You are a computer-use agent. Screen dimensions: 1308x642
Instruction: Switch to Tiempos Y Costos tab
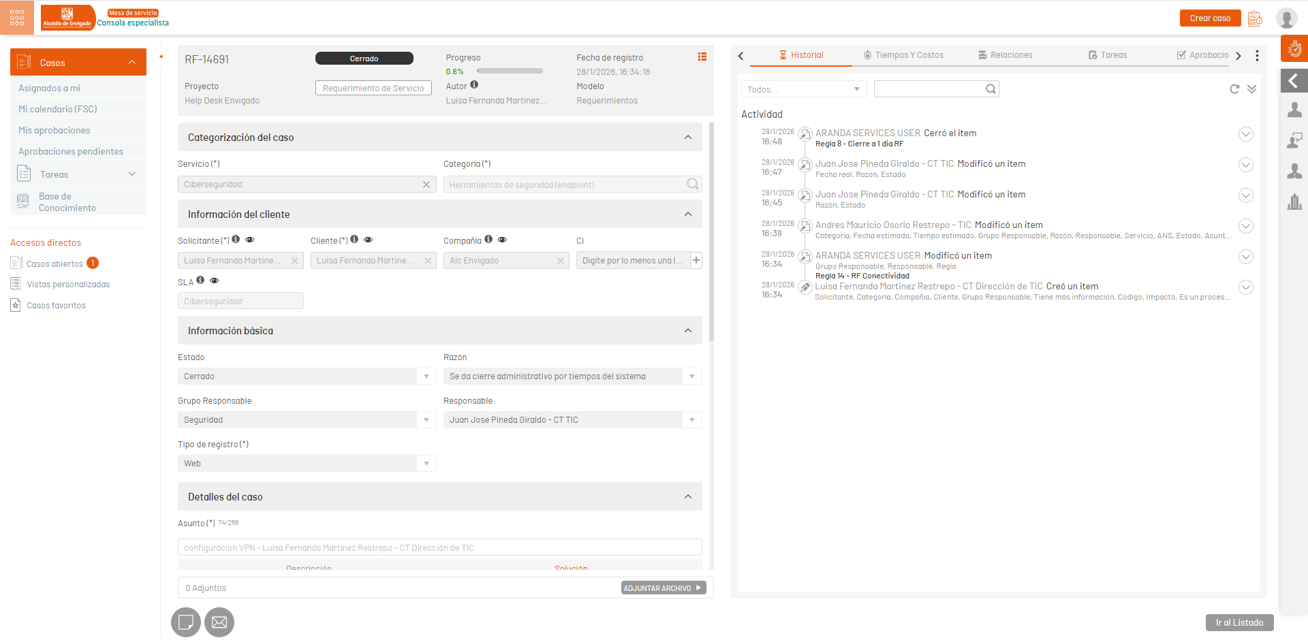click(903, 55)
